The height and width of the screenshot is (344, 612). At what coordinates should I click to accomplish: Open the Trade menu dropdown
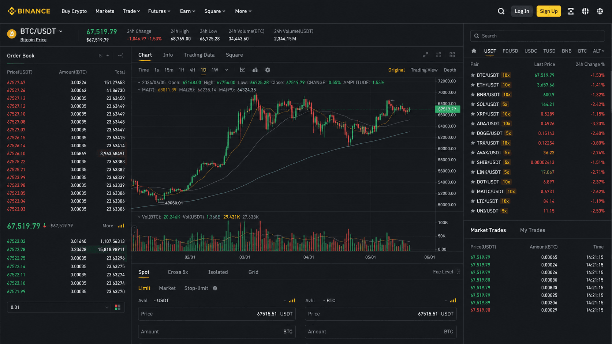(x=131, y=11)
